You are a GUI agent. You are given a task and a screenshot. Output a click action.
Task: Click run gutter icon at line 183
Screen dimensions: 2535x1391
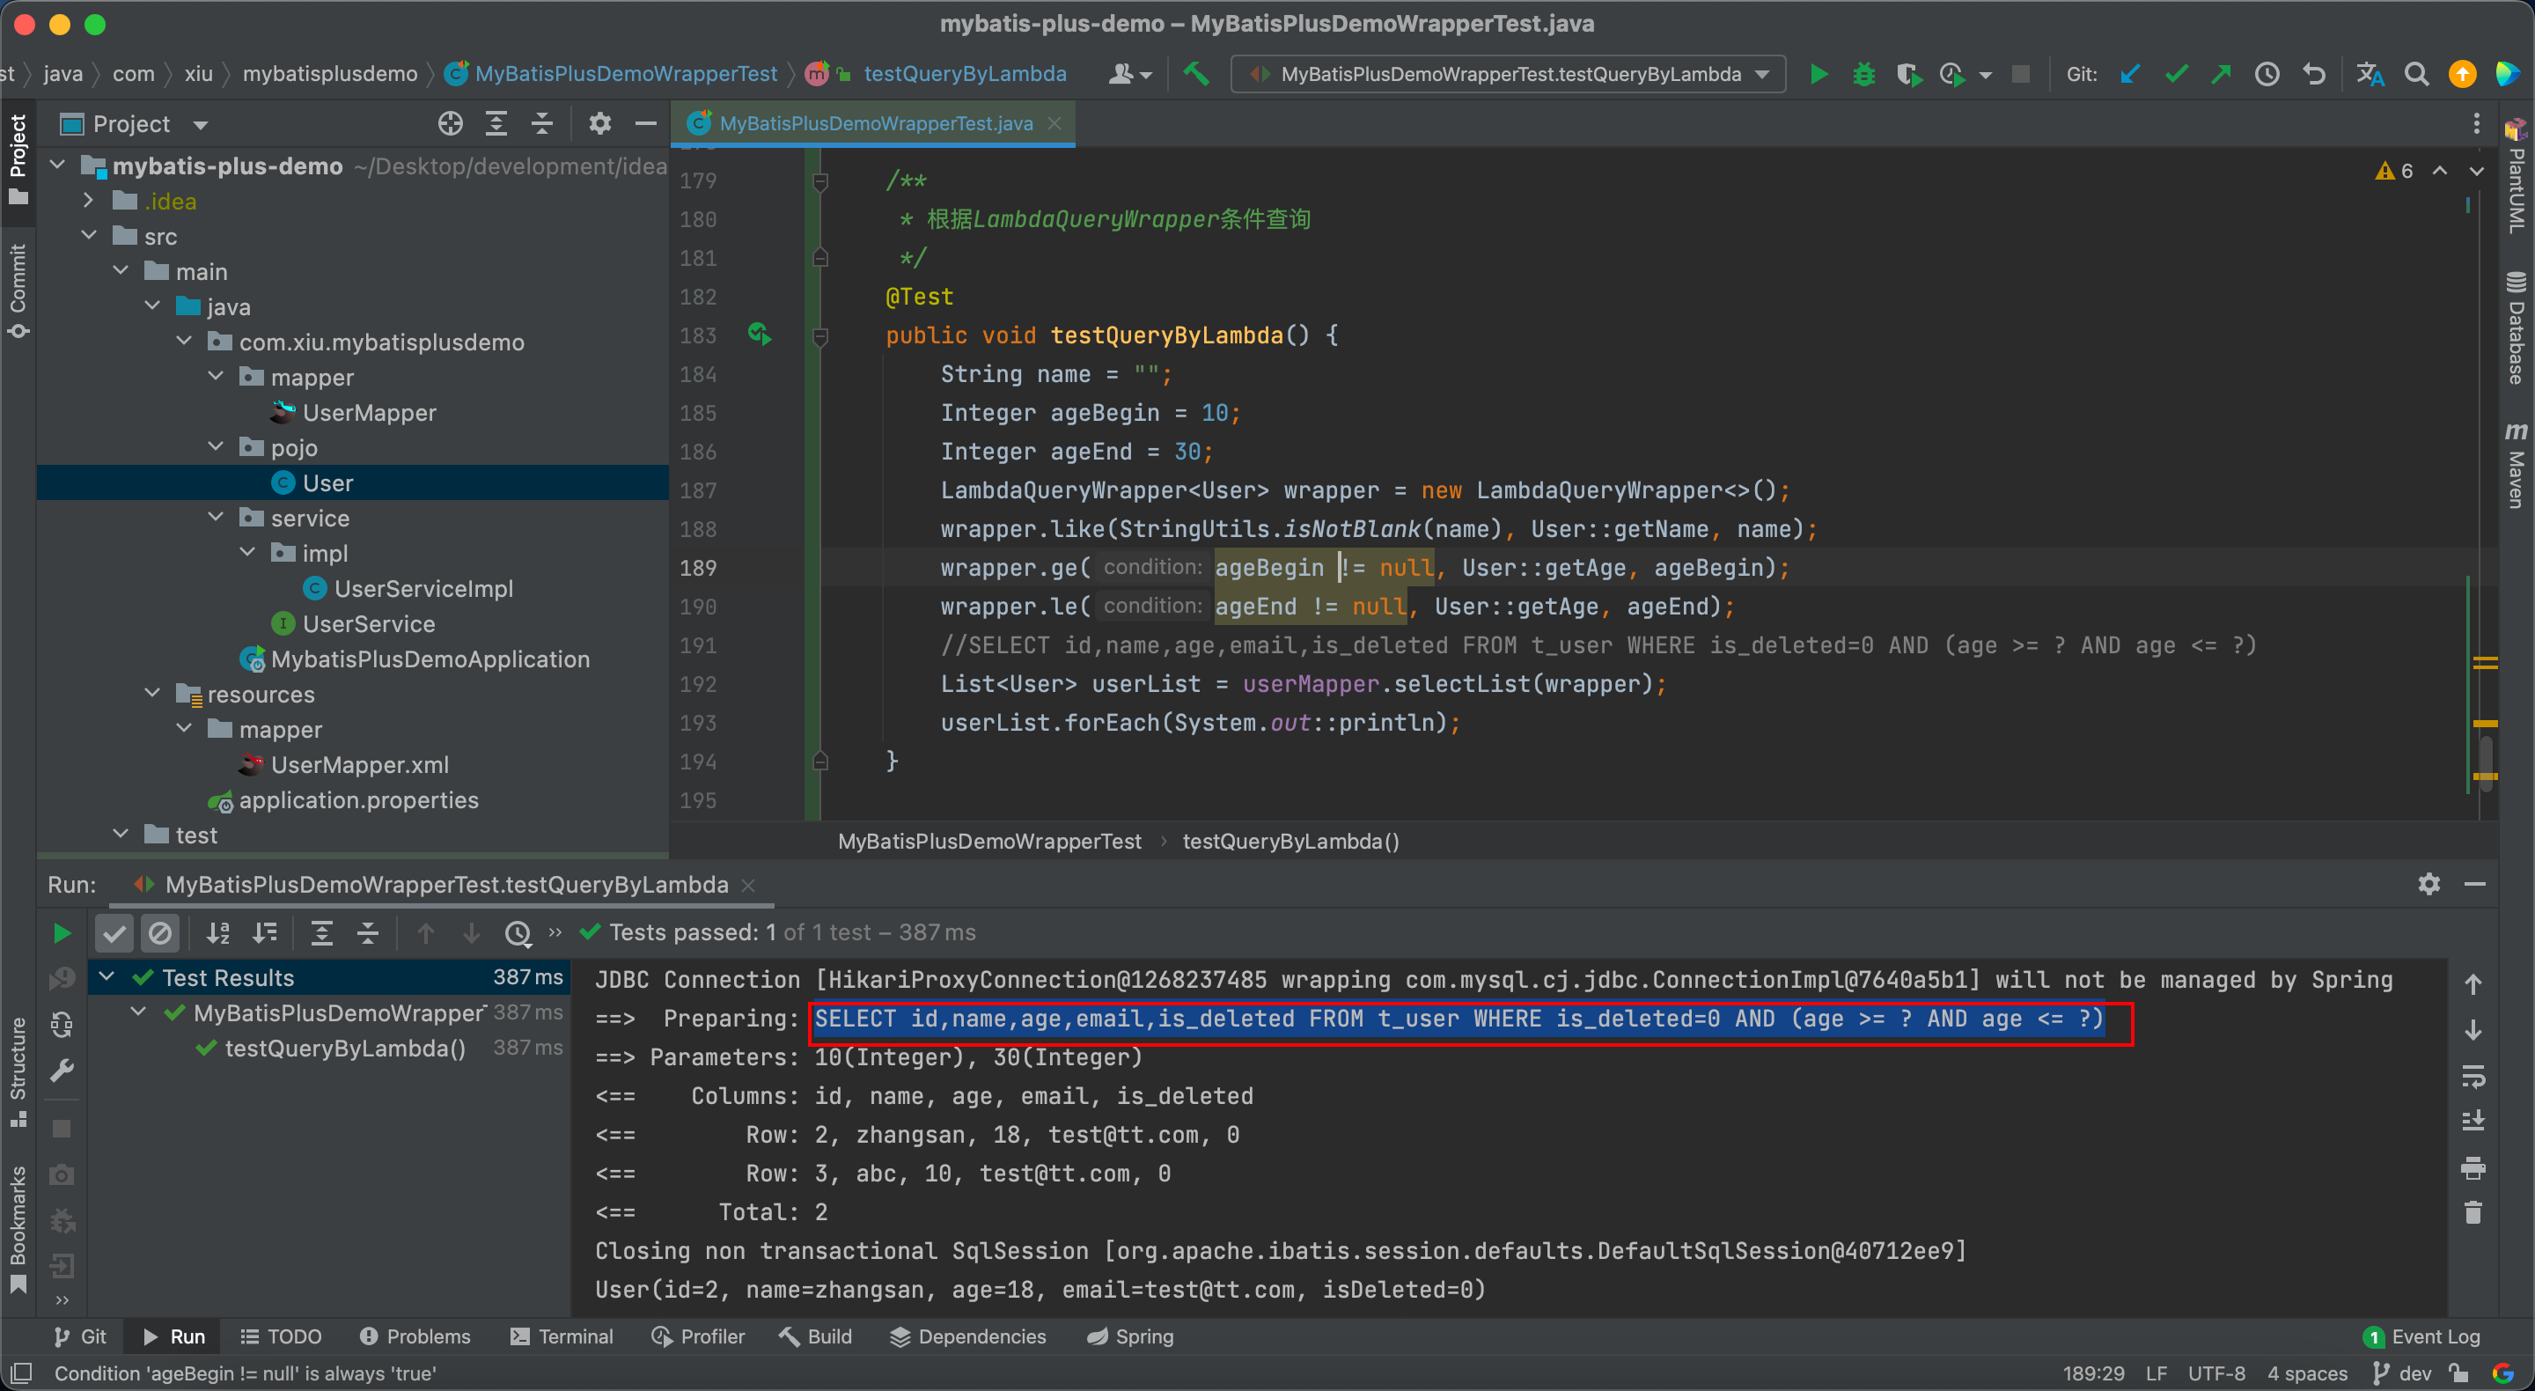759,335
